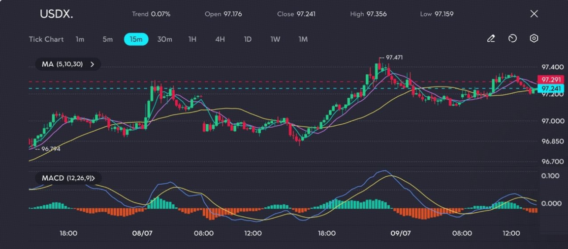Click the active 15m timeframe

pos(136,39)
